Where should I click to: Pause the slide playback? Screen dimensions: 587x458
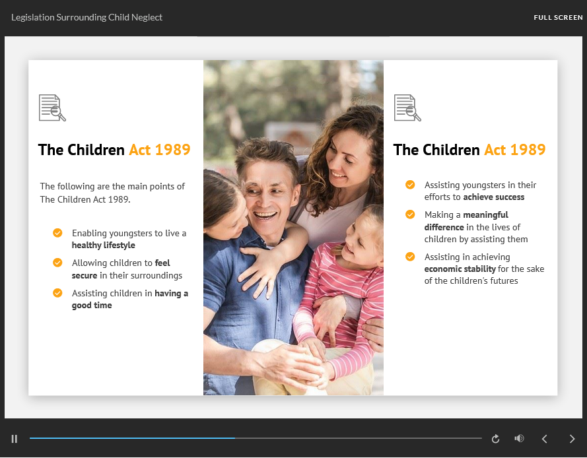click(15, 439)
